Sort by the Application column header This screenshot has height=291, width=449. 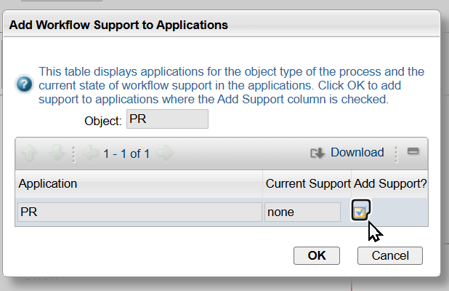coord(139,184)
